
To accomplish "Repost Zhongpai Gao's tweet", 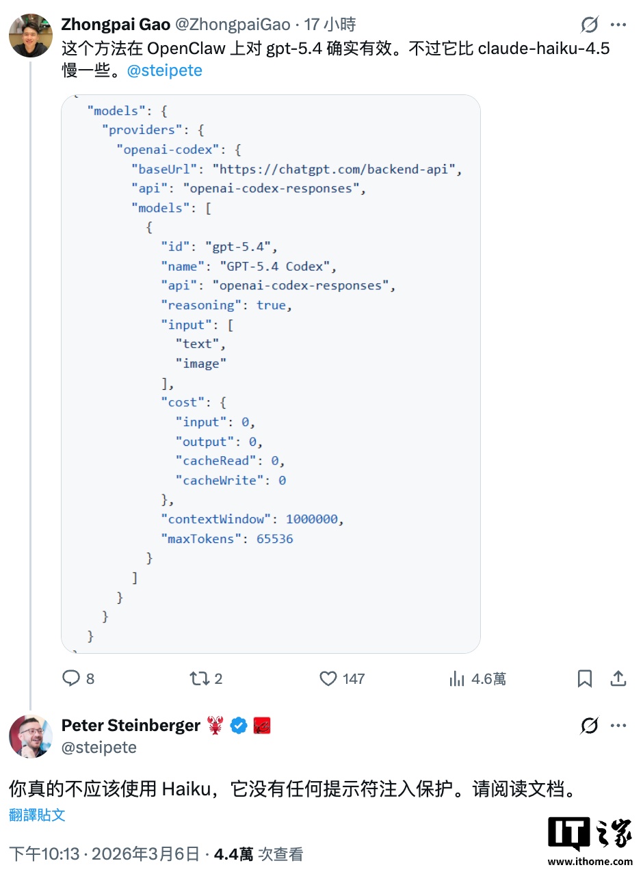I will click(x=199, y=678).
